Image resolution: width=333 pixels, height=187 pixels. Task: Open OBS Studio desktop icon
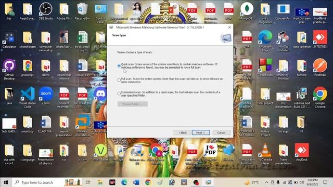click(x=46, y=11)
